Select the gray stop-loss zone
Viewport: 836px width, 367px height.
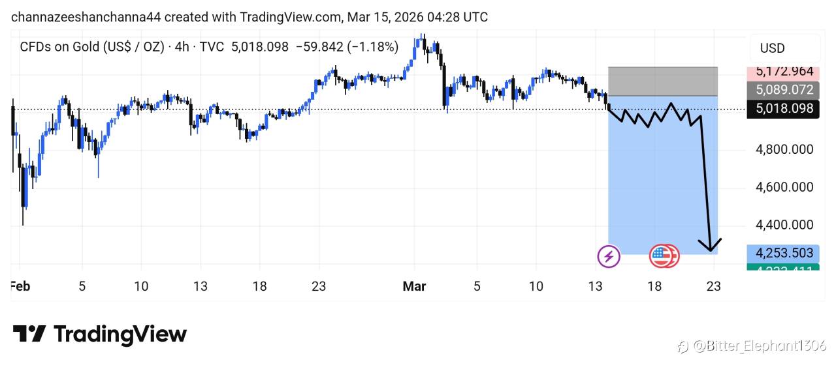coord(662,81)
